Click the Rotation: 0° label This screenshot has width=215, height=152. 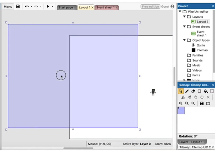[x=188, y=136]
